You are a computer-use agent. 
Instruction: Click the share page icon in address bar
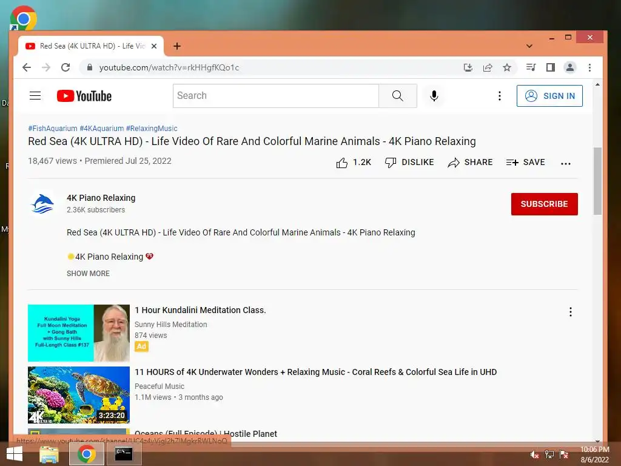coord(488,67)
